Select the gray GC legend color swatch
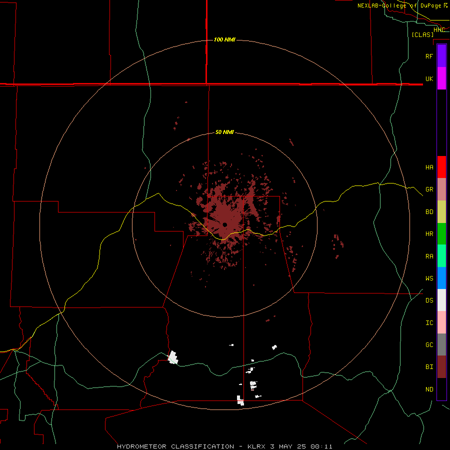 click(x=441, y=344)
